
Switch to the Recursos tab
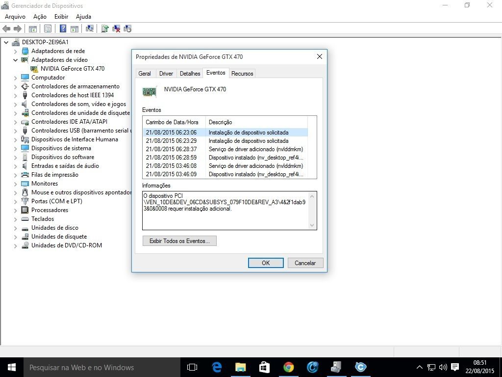tap(242, 74)
